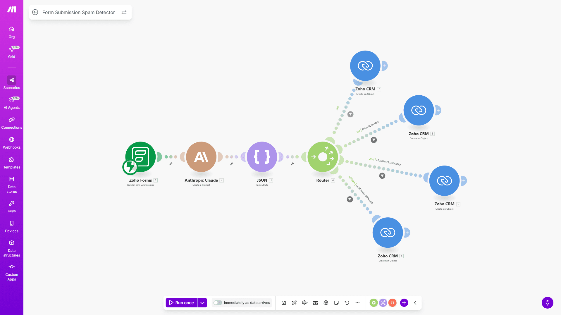Click the undo arrow icon
Viewport: 561px width, 315px height.
point(347,303)
